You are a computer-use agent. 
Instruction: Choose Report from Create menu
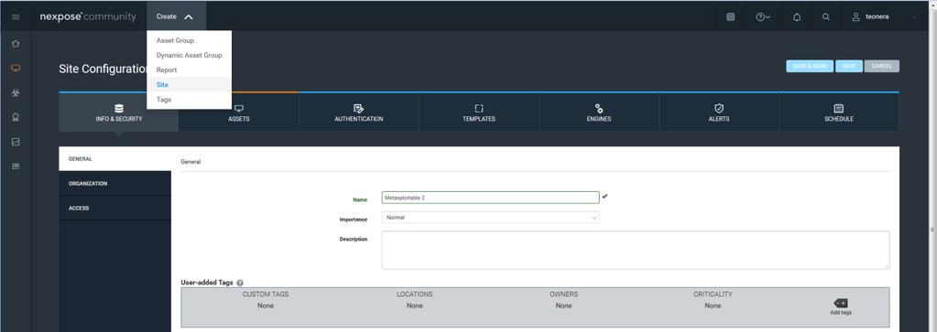pos(189,70)
